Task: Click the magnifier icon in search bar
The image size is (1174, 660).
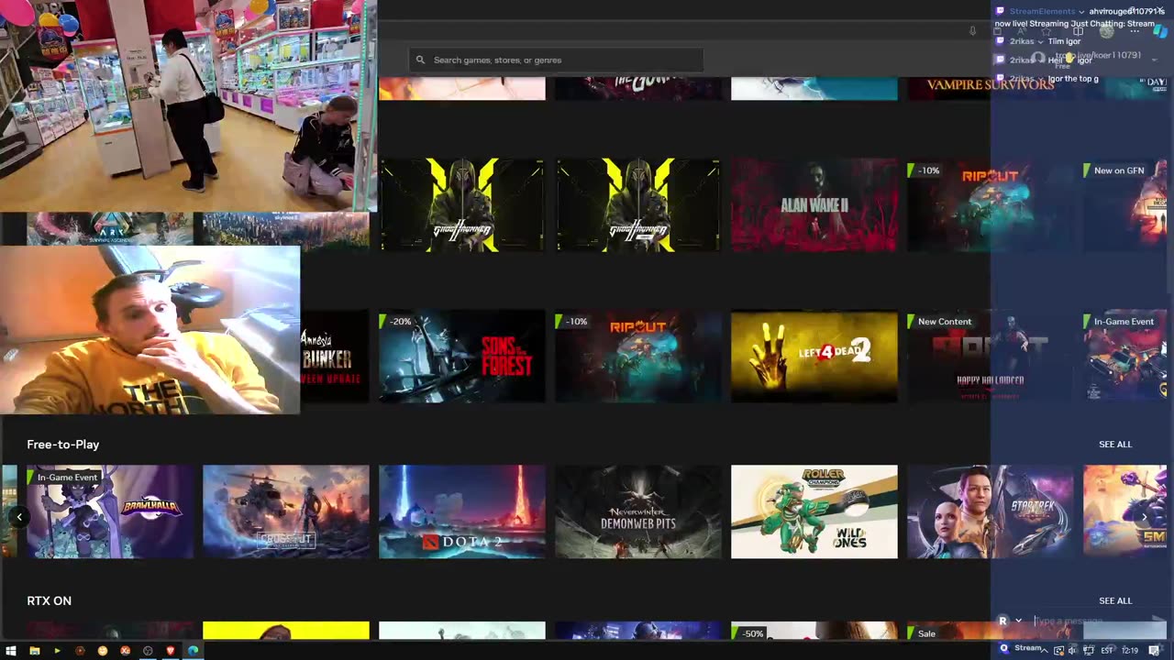Action: coord(420,60)
